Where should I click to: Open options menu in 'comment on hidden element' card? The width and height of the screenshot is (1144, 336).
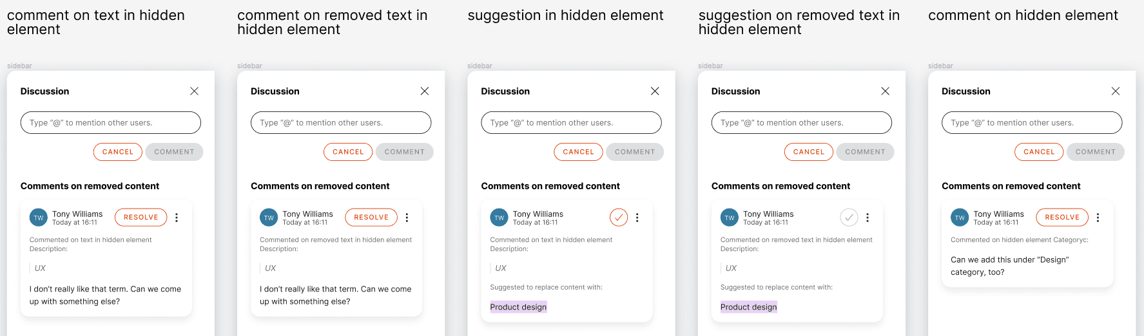1098,218
